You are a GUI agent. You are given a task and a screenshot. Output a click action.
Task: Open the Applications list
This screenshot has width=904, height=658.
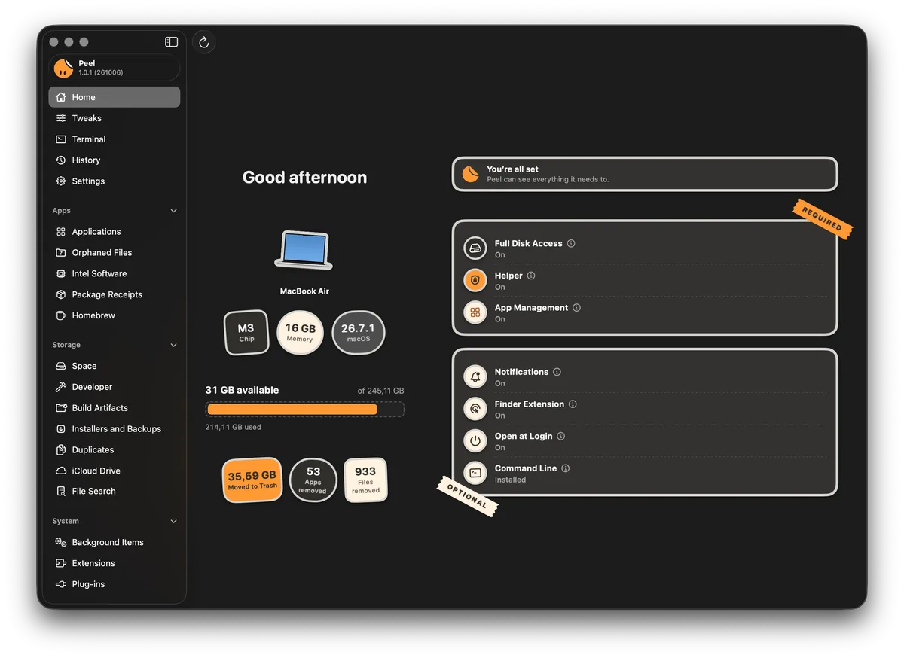[x=115, y=232]
